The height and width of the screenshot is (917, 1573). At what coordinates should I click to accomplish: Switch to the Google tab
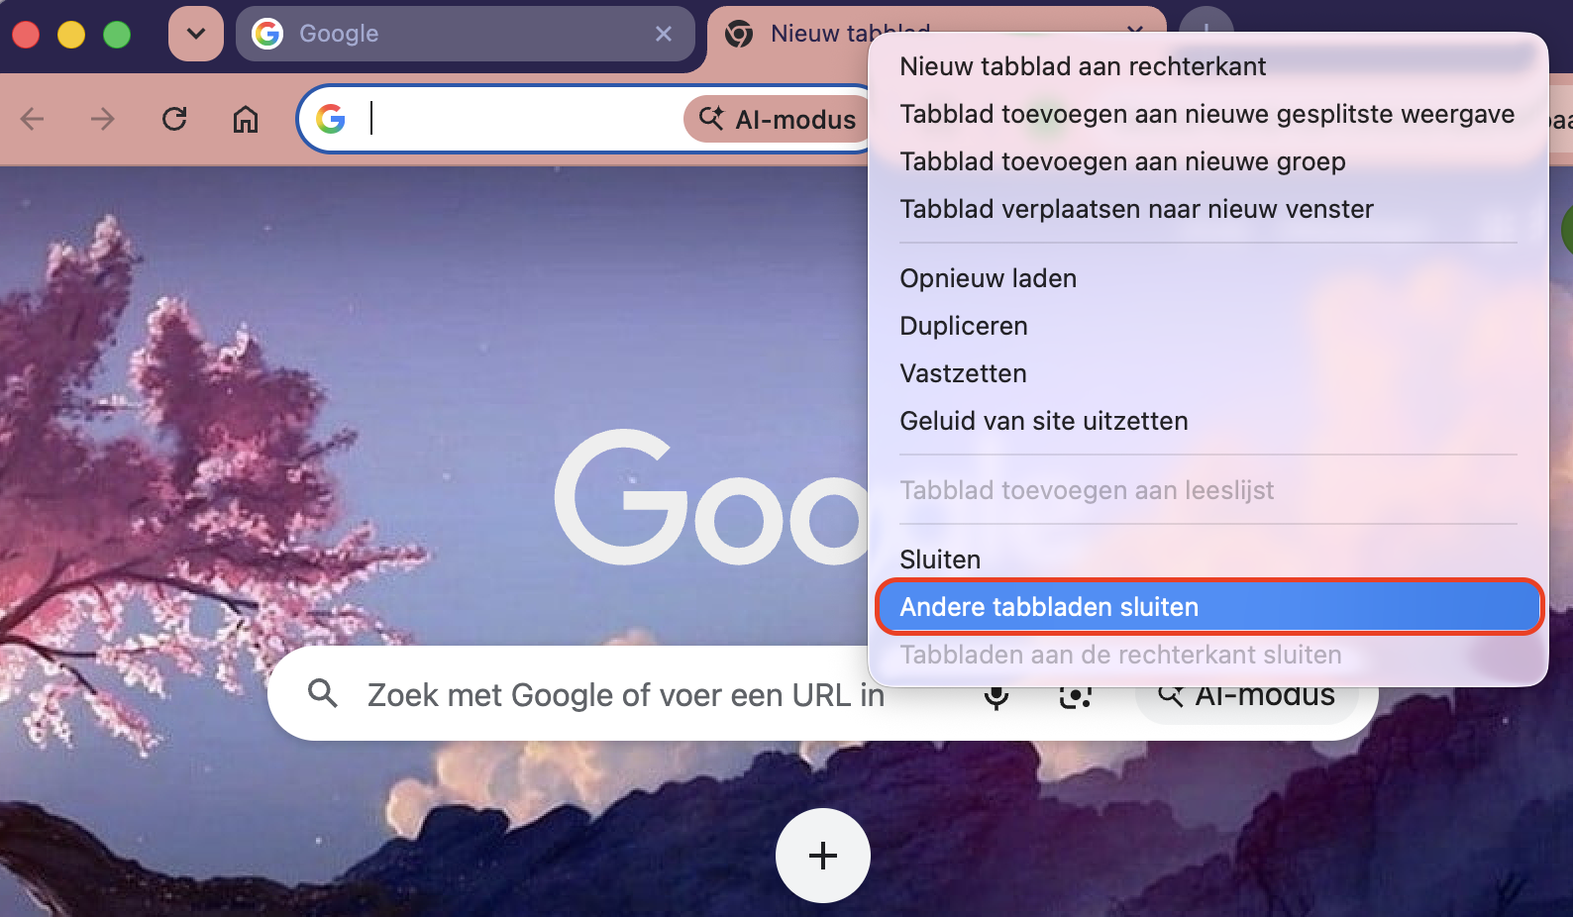pos(465,34)
